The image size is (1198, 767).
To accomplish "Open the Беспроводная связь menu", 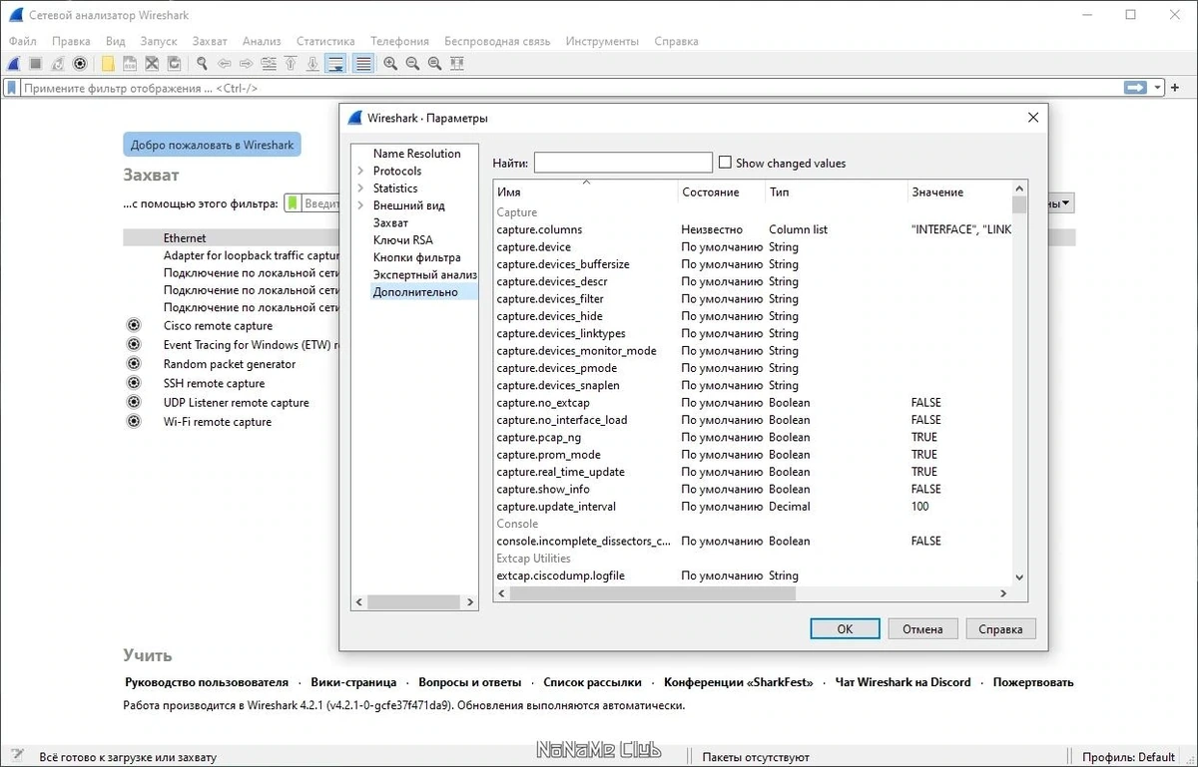I will pyautogui.click(x=497, y=41).
